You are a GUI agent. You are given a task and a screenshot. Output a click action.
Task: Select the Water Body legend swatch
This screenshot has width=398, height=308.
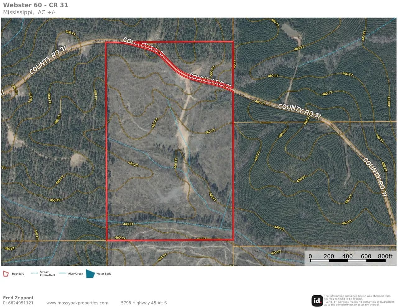click(90, 273)
